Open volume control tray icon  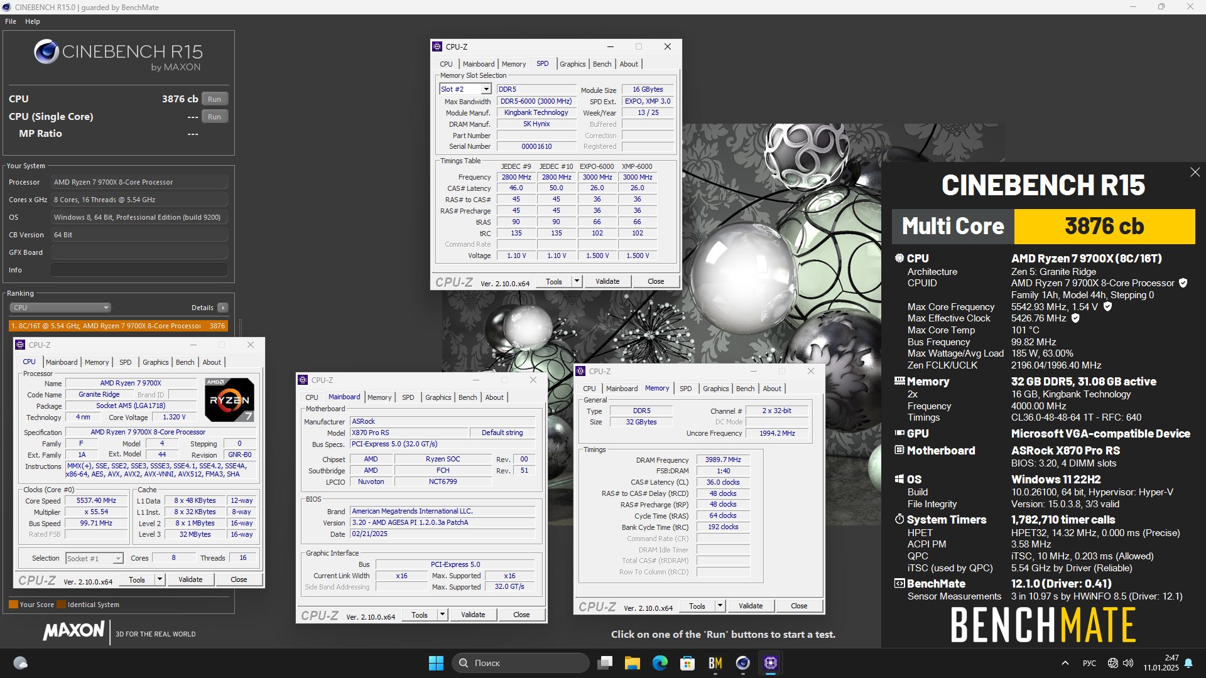[x=1128, y=663]
